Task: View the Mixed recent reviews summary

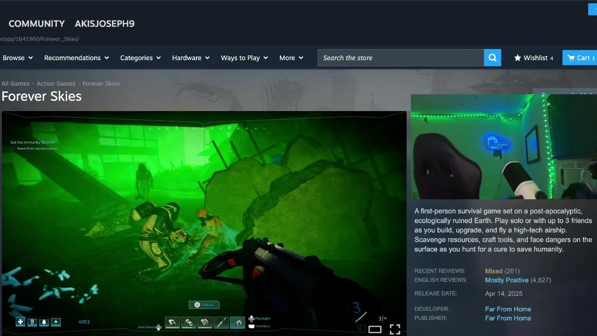Action: tap(493, 271)
